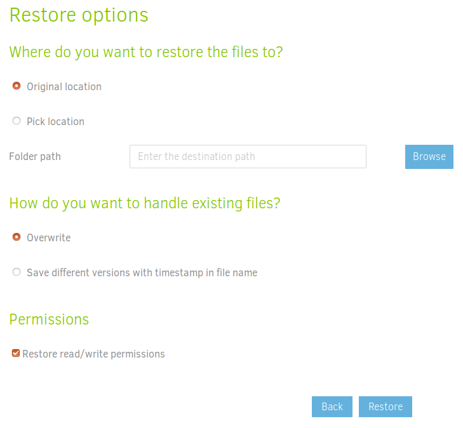Click the 'Save different versions' label text
This screenshot has height=428, width=463.
point(142,272)
